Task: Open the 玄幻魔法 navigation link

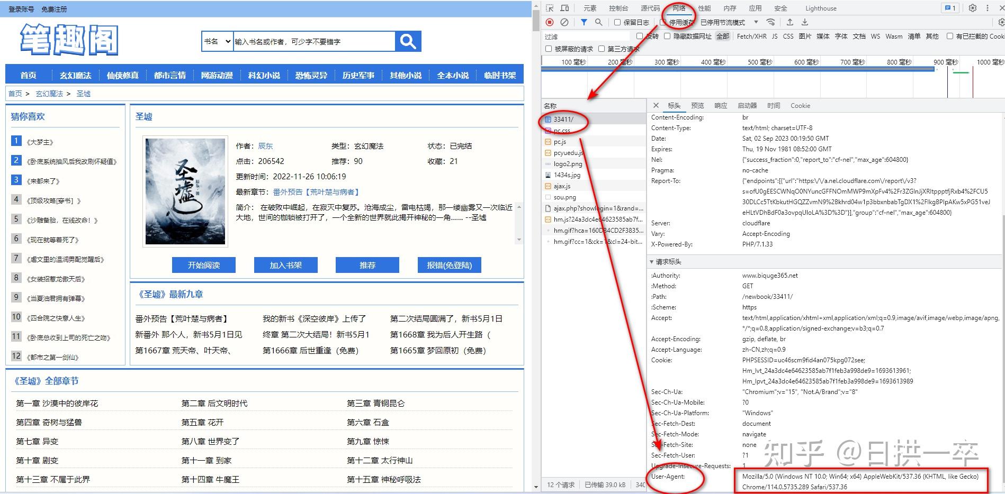Action: point(75,75)
